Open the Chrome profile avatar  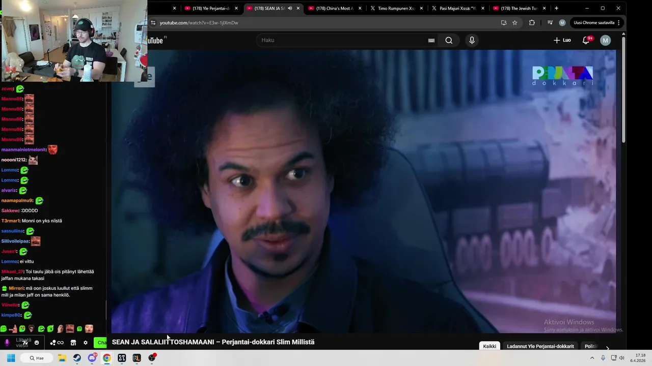pyautogui.click(x=562, y=22)
